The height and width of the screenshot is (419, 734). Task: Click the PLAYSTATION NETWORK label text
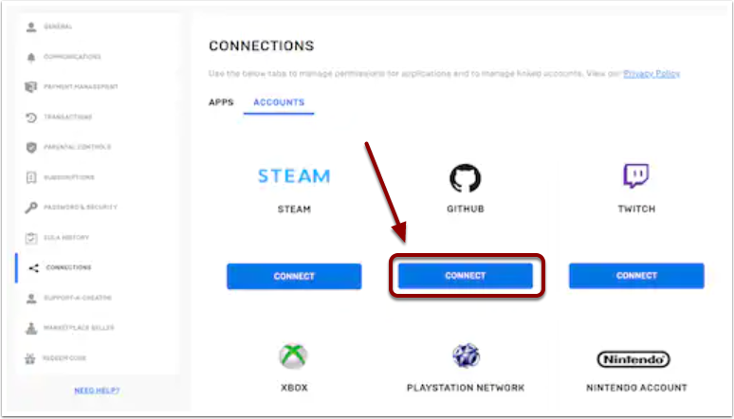[x=466, y=388]
